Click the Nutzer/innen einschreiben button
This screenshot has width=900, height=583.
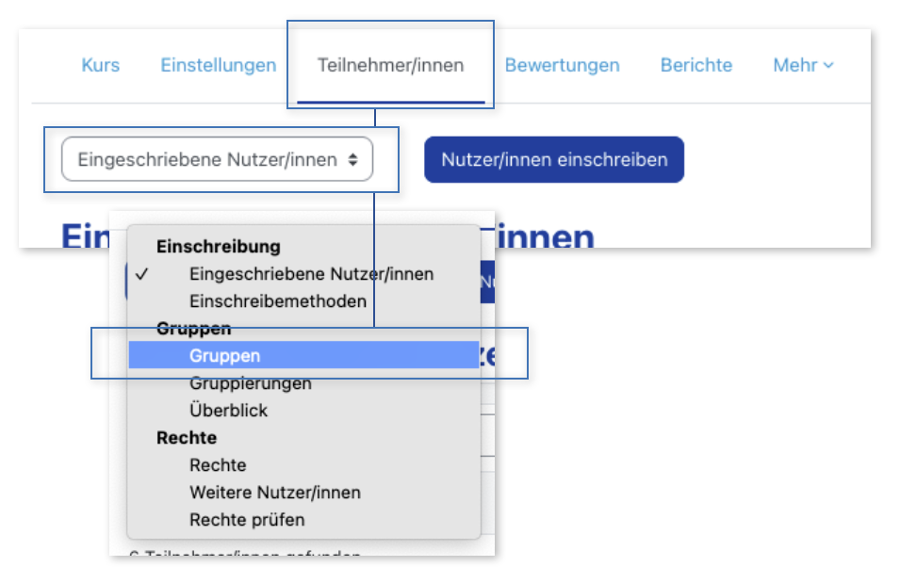tap(553, 160)
